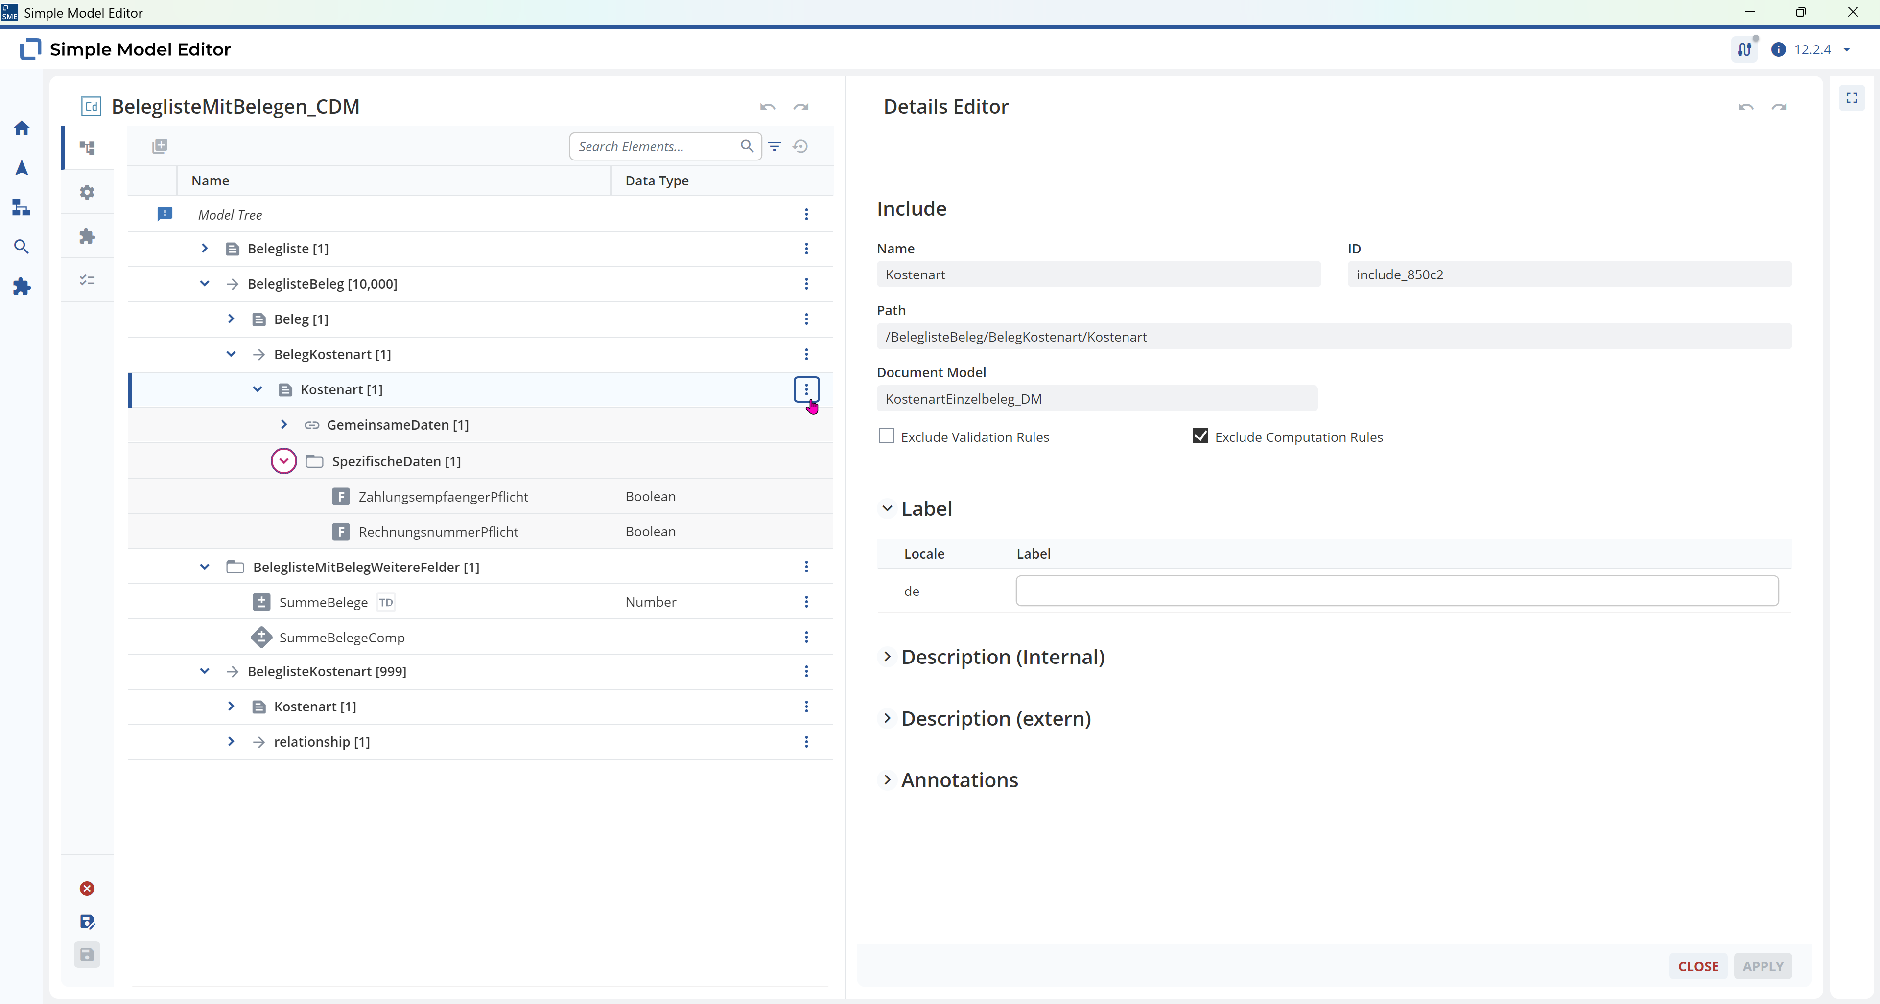The image size is (1880, 1004).
Task: Click the info icon beside version 12.2.4
Action: (1779, 49)
